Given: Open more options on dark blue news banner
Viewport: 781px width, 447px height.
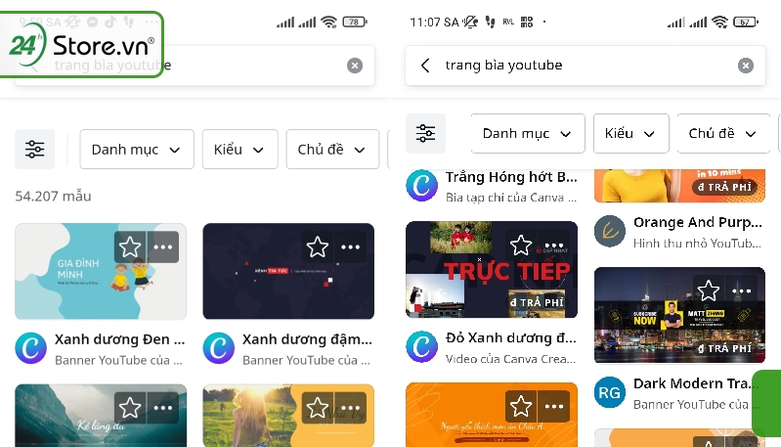Looking at the screenshot, I should tap(351, 246).
